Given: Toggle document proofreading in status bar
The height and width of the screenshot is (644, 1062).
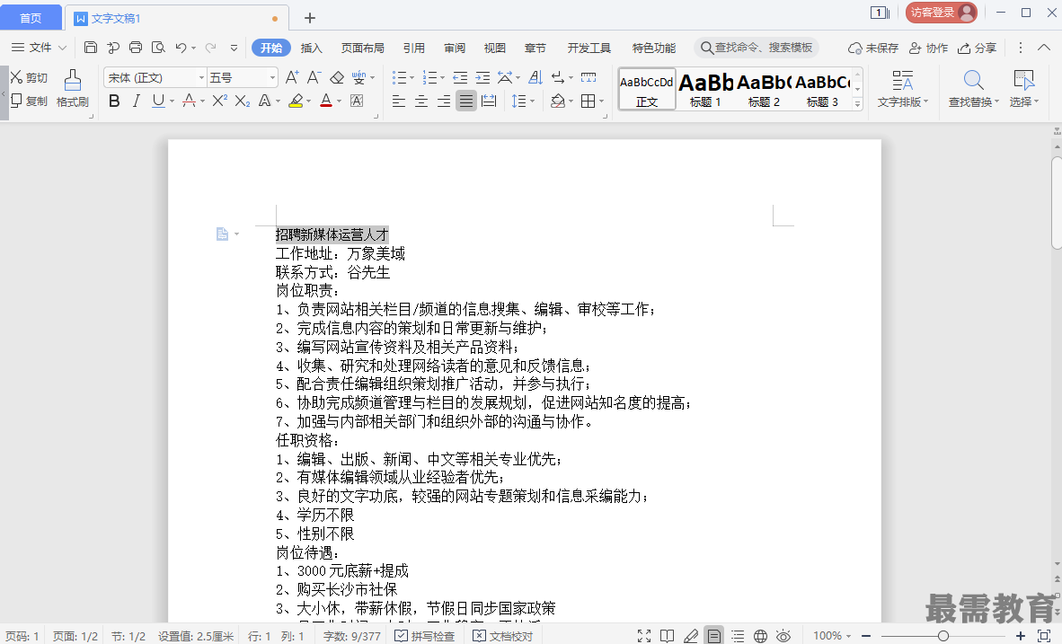Looking at the screenshot, I should tap(502, 636).
